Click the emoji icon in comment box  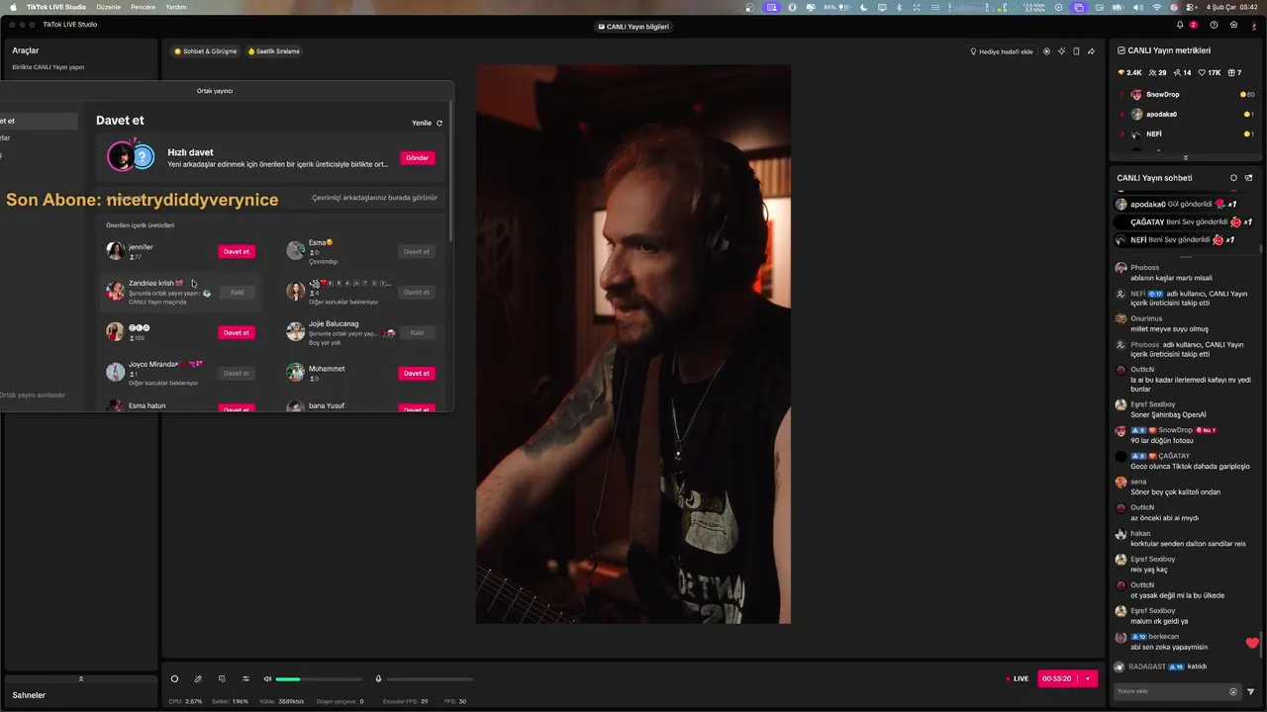point(1233,691)
